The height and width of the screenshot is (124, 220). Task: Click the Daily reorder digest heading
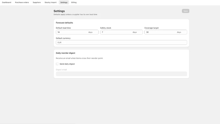click(65, 53)
